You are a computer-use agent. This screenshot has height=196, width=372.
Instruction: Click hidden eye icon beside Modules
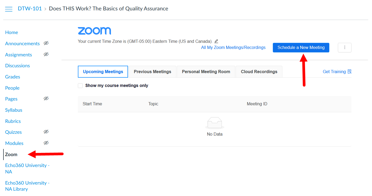point(46,143)
